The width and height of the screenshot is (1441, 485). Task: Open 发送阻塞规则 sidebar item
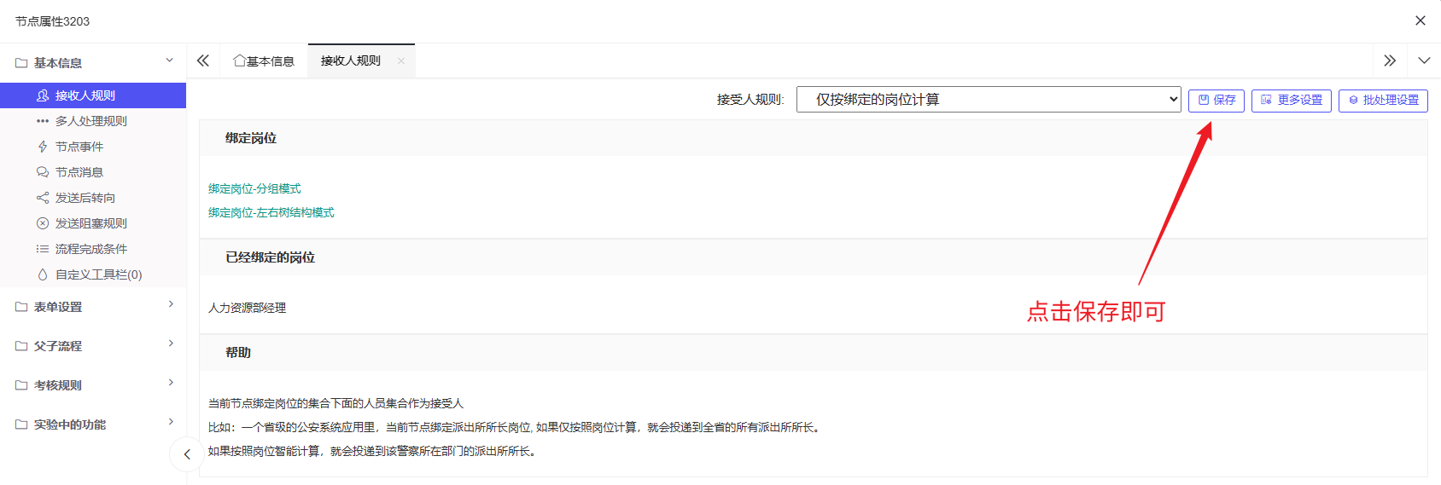(x=90, y=223)
